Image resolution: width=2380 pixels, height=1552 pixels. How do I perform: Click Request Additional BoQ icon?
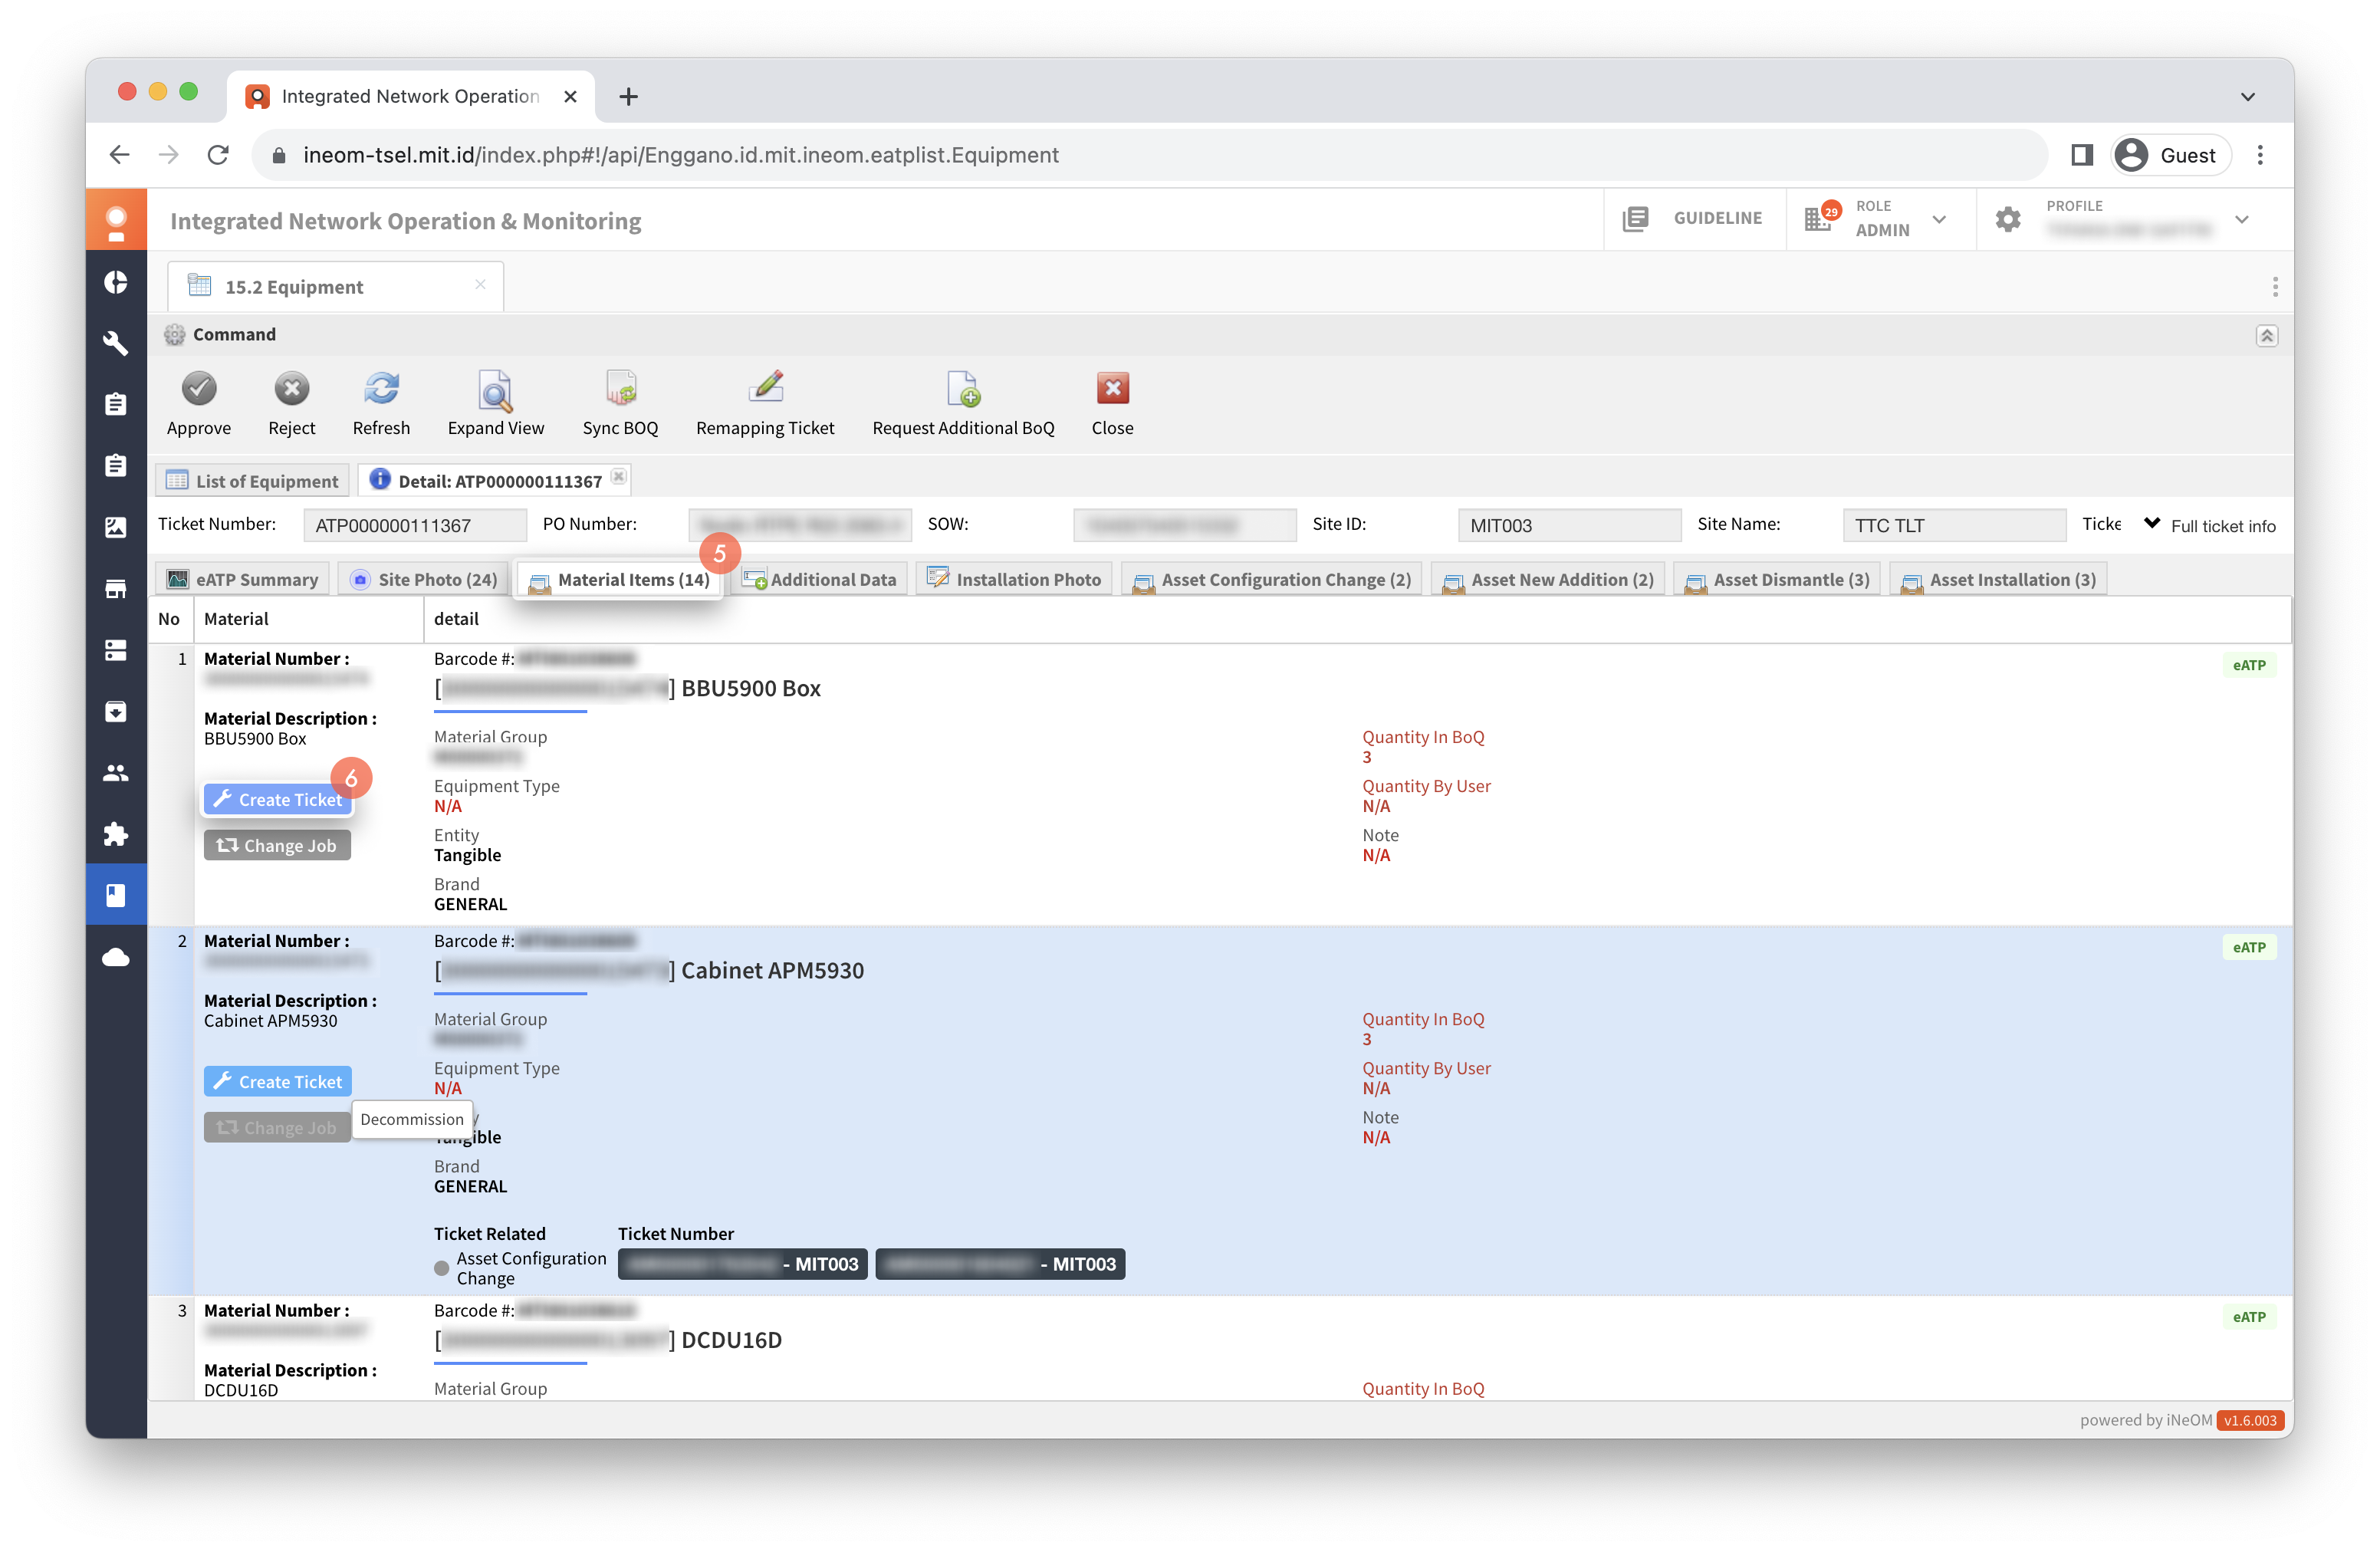(x=963, y=388)
